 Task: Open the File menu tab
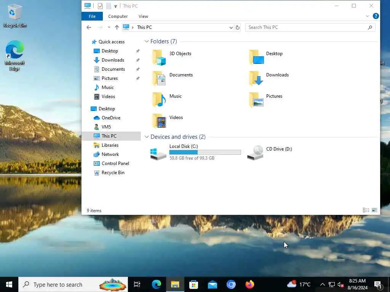[x=92, y=16]
